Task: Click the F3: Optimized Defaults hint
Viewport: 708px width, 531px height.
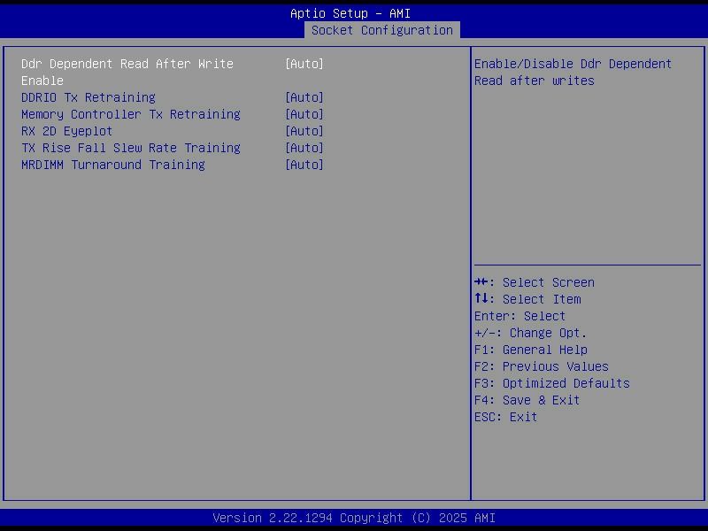Action: click(551, 383)
